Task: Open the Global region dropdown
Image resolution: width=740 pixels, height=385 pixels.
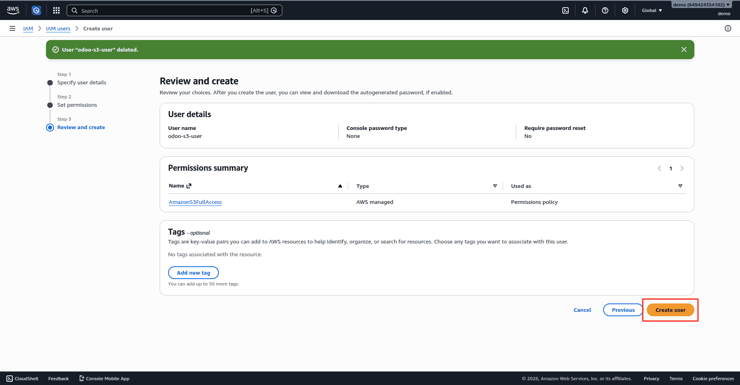Action: click(652, 10)
